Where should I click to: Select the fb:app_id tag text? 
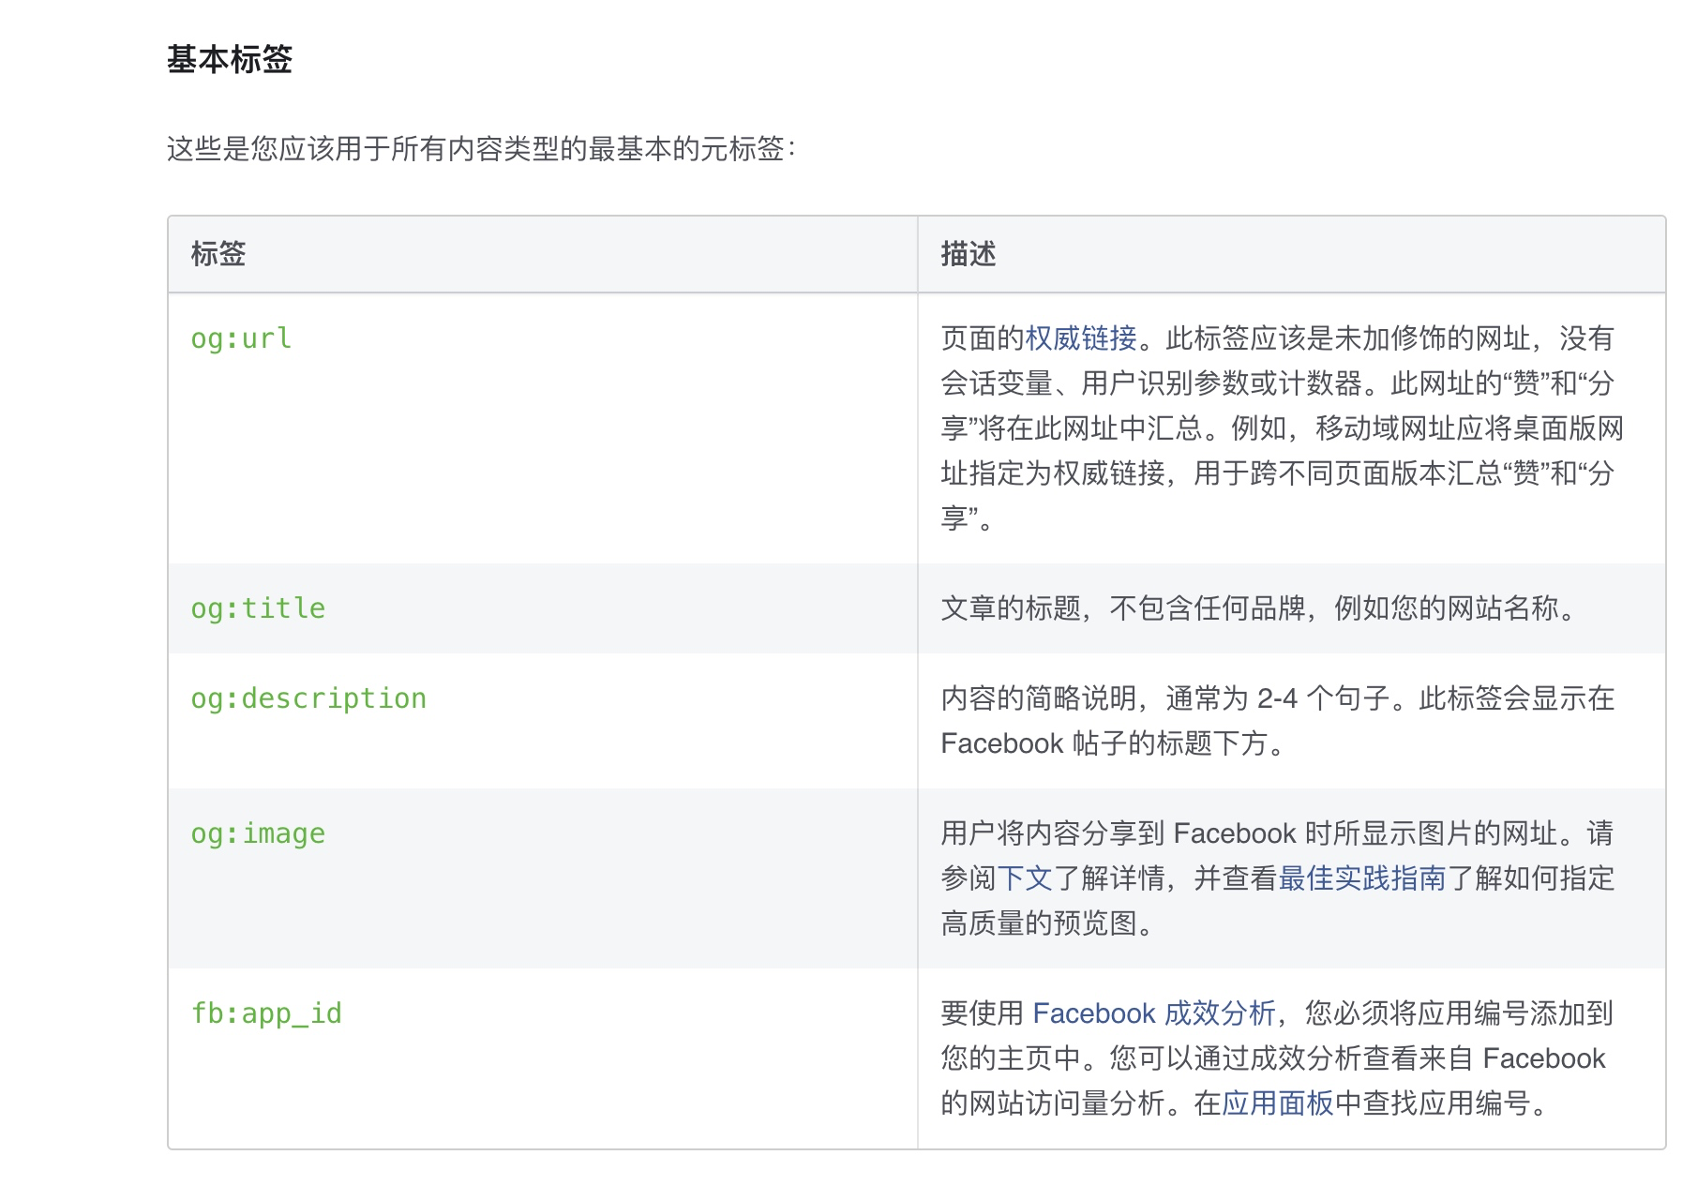(266, 1013)
